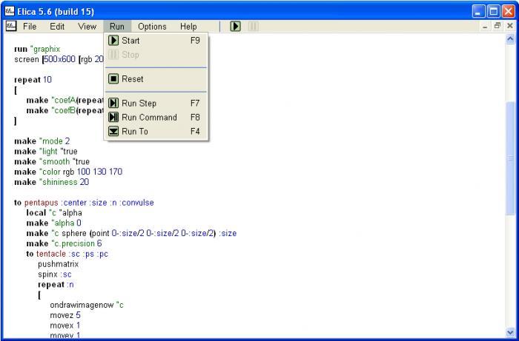Viewport: 519px width, 341px height.
Task: Minimize the inner document window
Action: pyautogui.click(x=485, y=26)
